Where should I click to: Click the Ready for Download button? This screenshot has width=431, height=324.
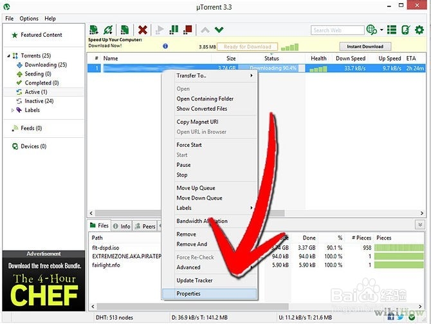(248, 47)
